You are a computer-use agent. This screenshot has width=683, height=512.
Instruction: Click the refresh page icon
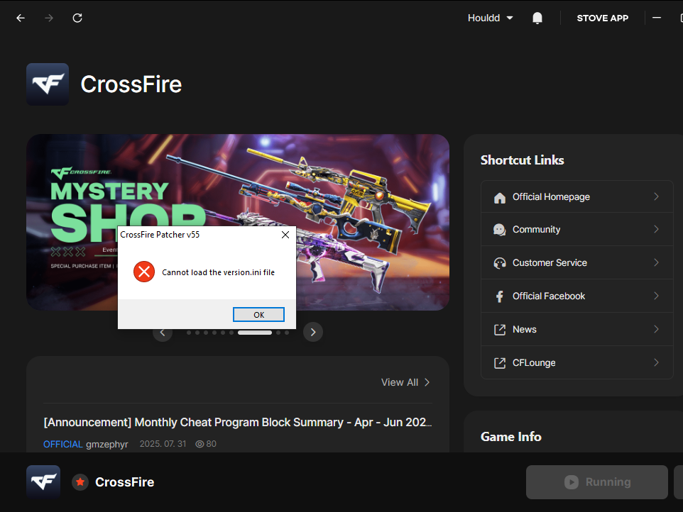tap(77, 18)
